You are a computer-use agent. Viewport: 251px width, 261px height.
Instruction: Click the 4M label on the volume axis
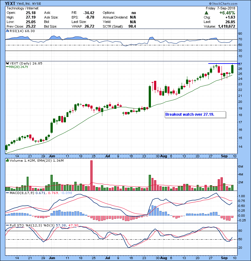coord(241,175)
